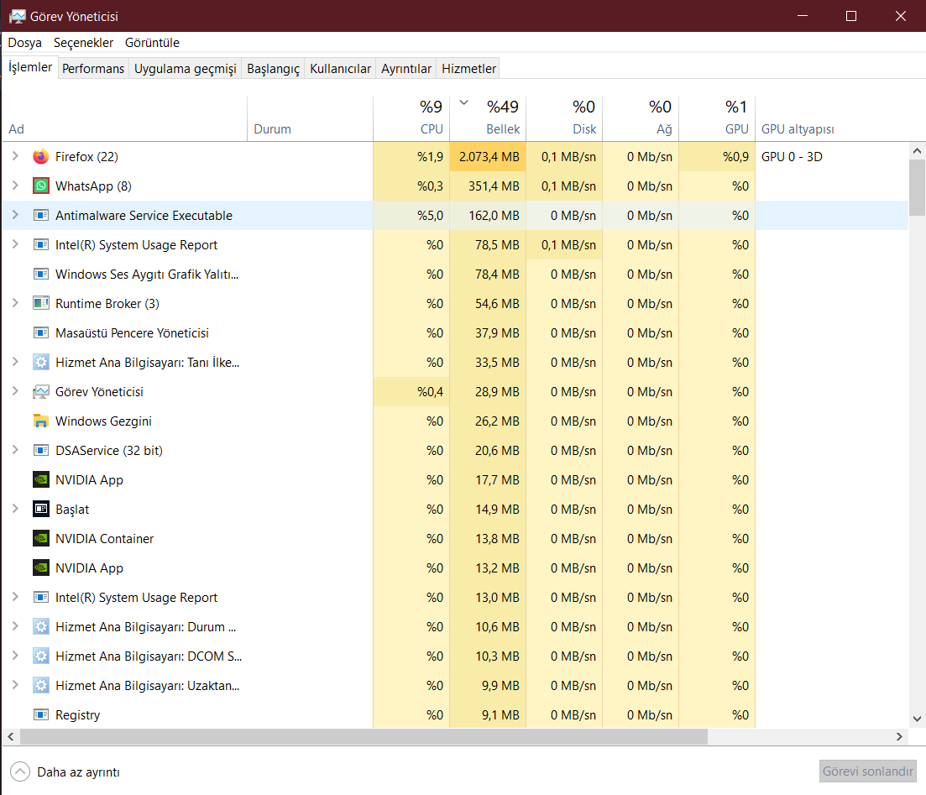Click the Hizmet Ana Bilgisayarı: DCOM icon
This screenshot has height=795, width=926.
pos(41,656)
